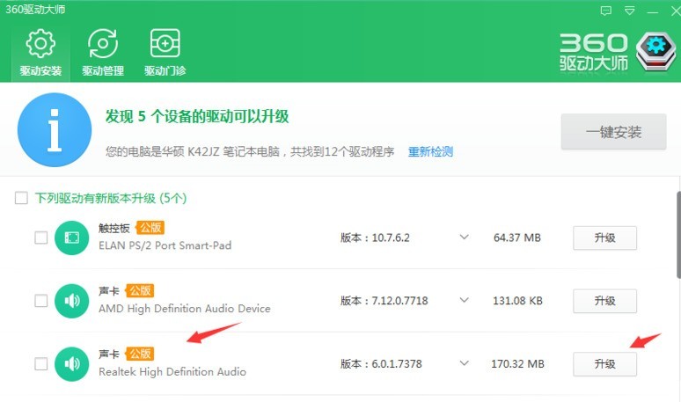Switch to the 驱动管理 tab
This screenshot has width=681, height=402.
coord(103,52)
